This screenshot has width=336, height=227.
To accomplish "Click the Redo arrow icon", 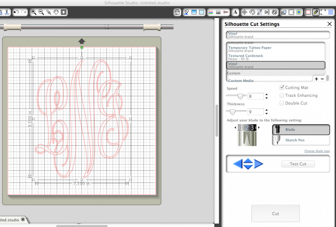I will click(x=24, y=12).
